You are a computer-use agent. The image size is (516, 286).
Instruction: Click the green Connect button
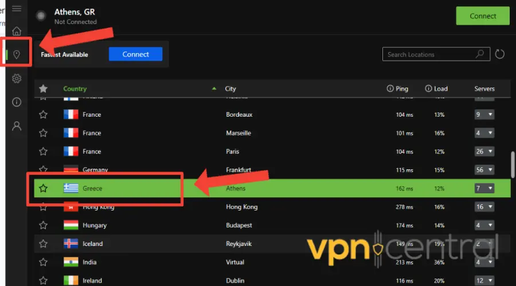tap(483, 16)
